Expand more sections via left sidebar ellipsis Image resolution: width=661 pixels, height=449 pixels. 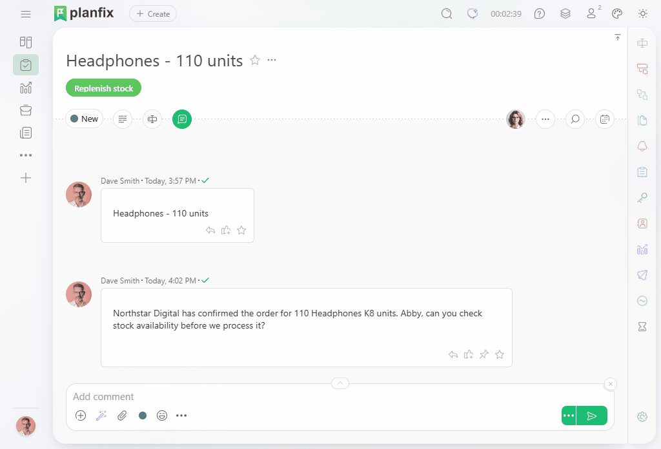pos(26,155)
